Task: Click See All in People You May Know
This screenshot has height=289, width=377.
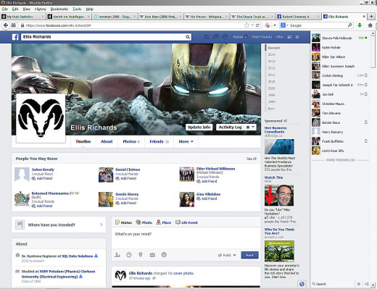Action: tap(252, 159)
